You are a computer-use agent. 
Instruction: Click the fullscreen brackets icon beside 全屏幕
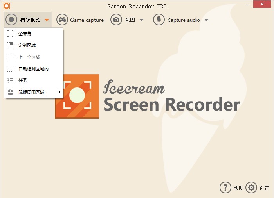pyautogui.click(x=10, y=34)
